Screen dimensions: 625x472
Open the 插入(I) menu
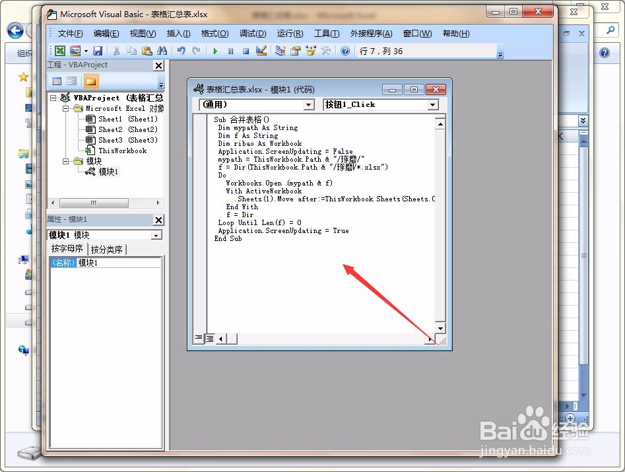(x=178, y=34)
